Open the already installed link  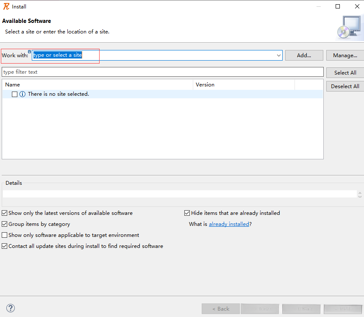click(229, 224)
